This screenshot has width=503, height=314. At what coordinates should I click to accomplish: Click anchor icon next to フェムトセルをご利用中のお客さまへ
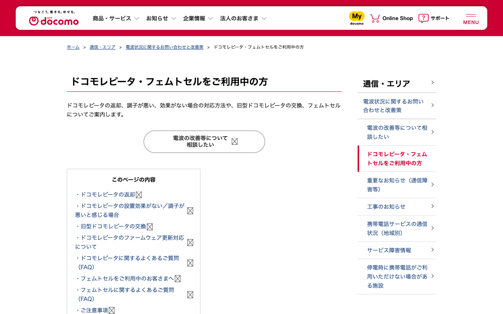coord(178,279)
